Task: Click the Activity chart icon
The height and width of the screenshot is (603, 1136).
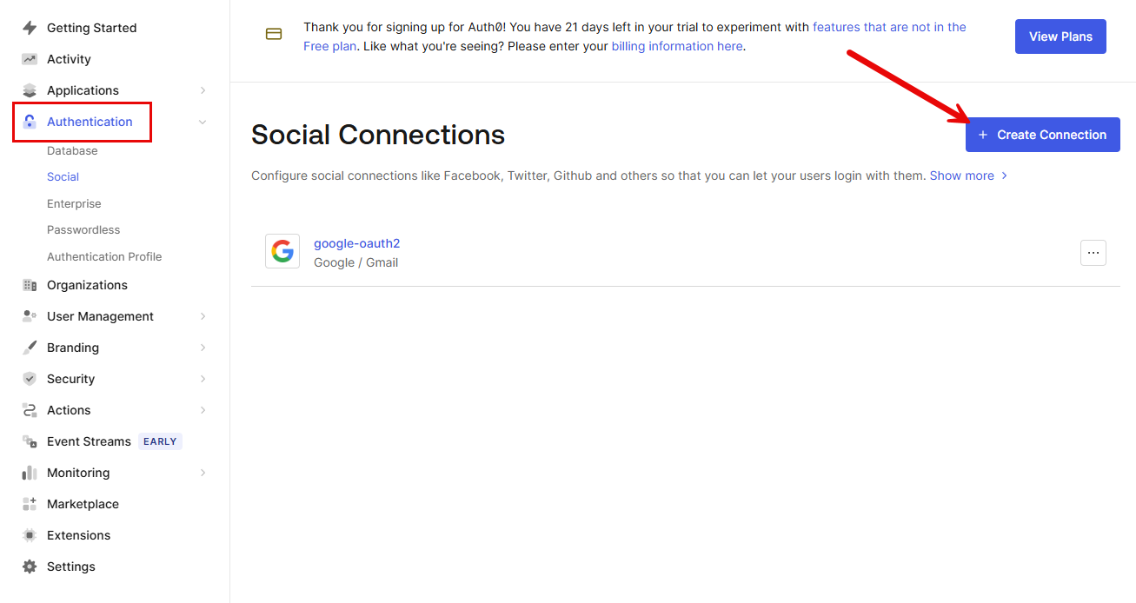Action: [x=30, y=59]
